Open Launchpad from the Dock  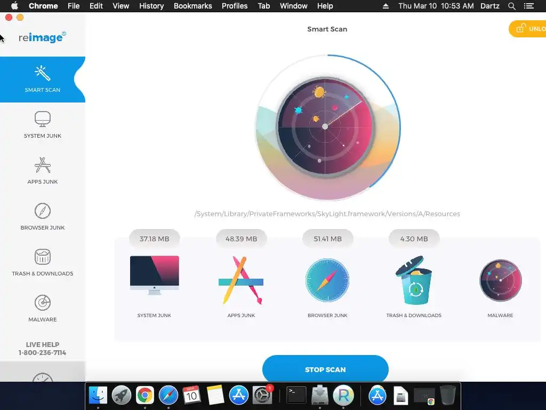pos(121,395)
